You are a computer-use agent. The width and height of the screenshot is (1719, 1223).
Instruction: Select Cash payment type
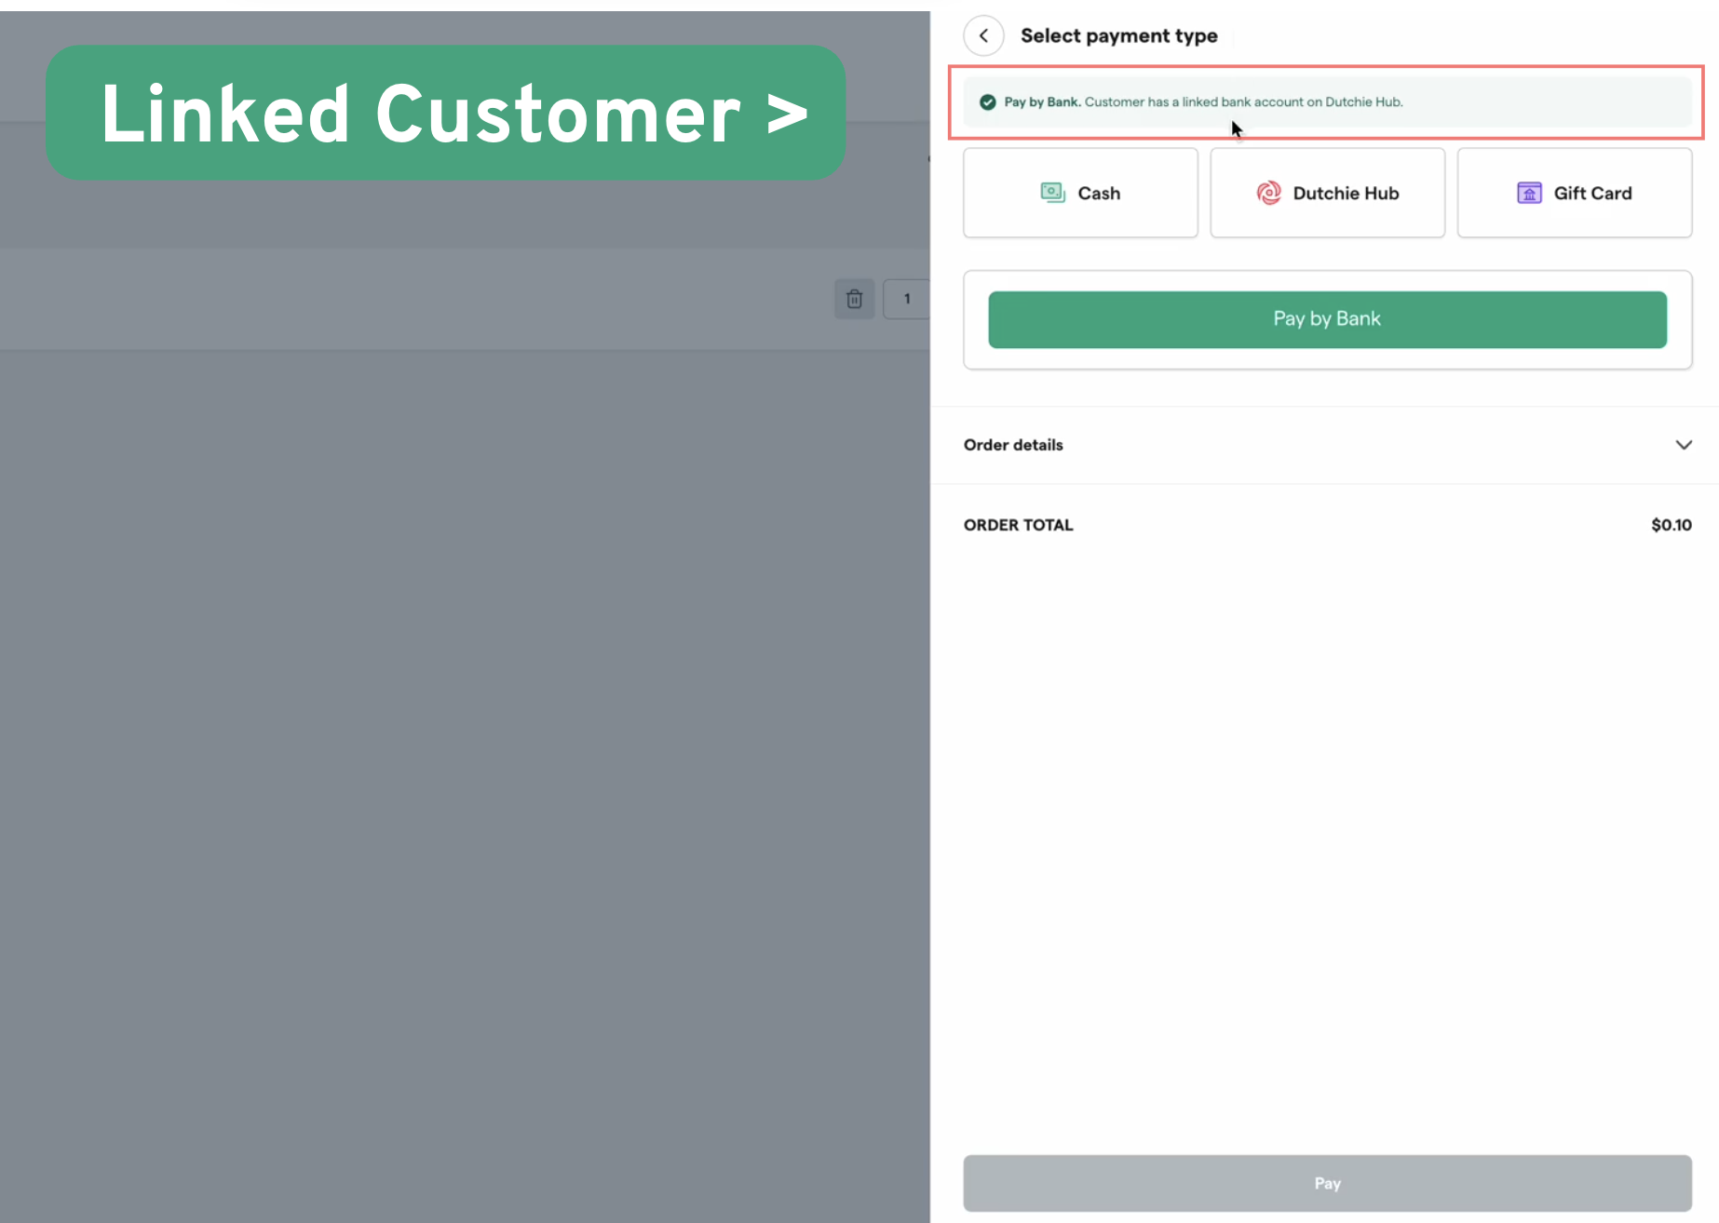tap(1080, 193)
